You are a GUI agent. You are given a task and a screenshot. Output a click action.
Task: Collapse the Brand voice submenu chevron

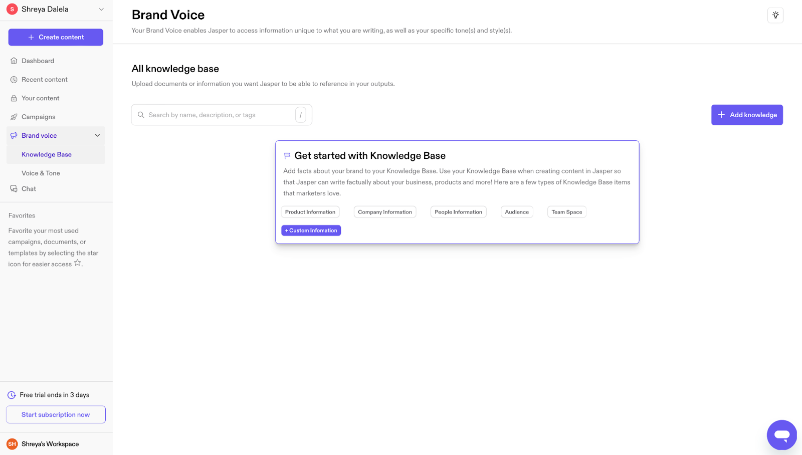tap(97, 135)
